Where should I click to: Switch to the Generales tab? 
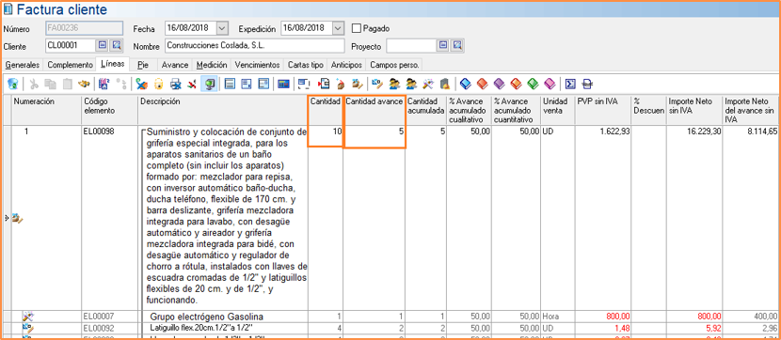point(23,65)
